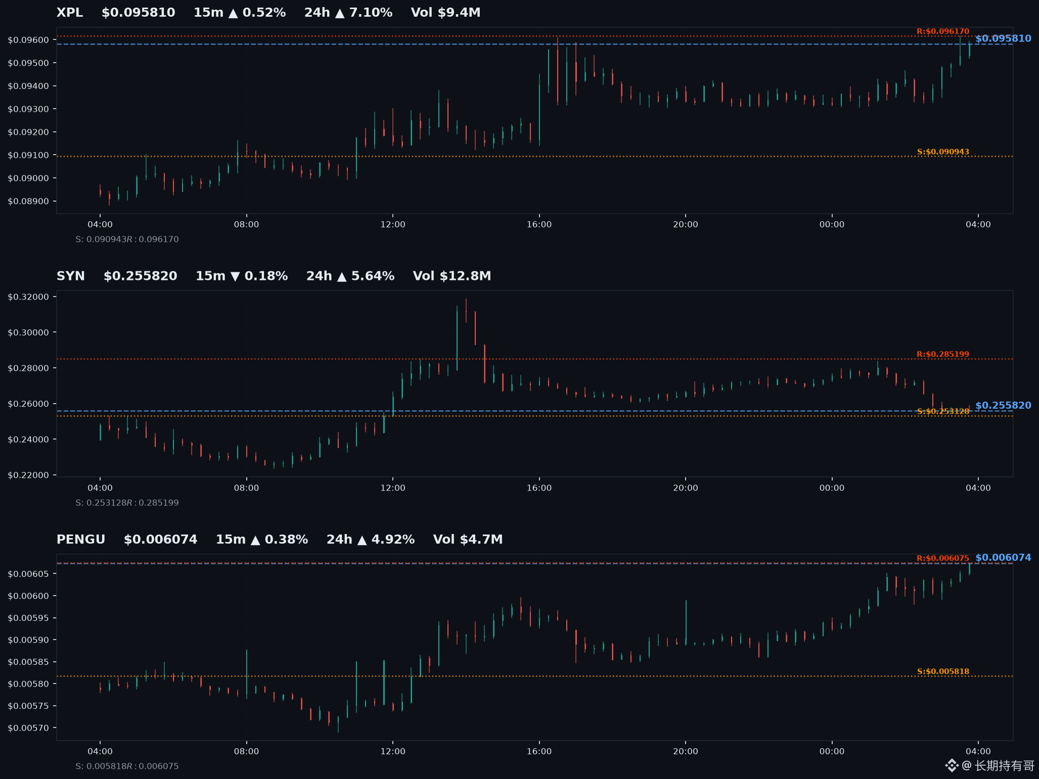Click XPL y-axis label $0.09600
This screenshot has width=1039, height=779.
pos(28,40)
